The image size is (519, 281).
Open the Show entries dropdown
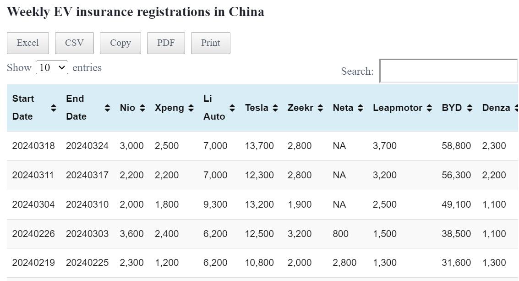(x=52, y=68)
